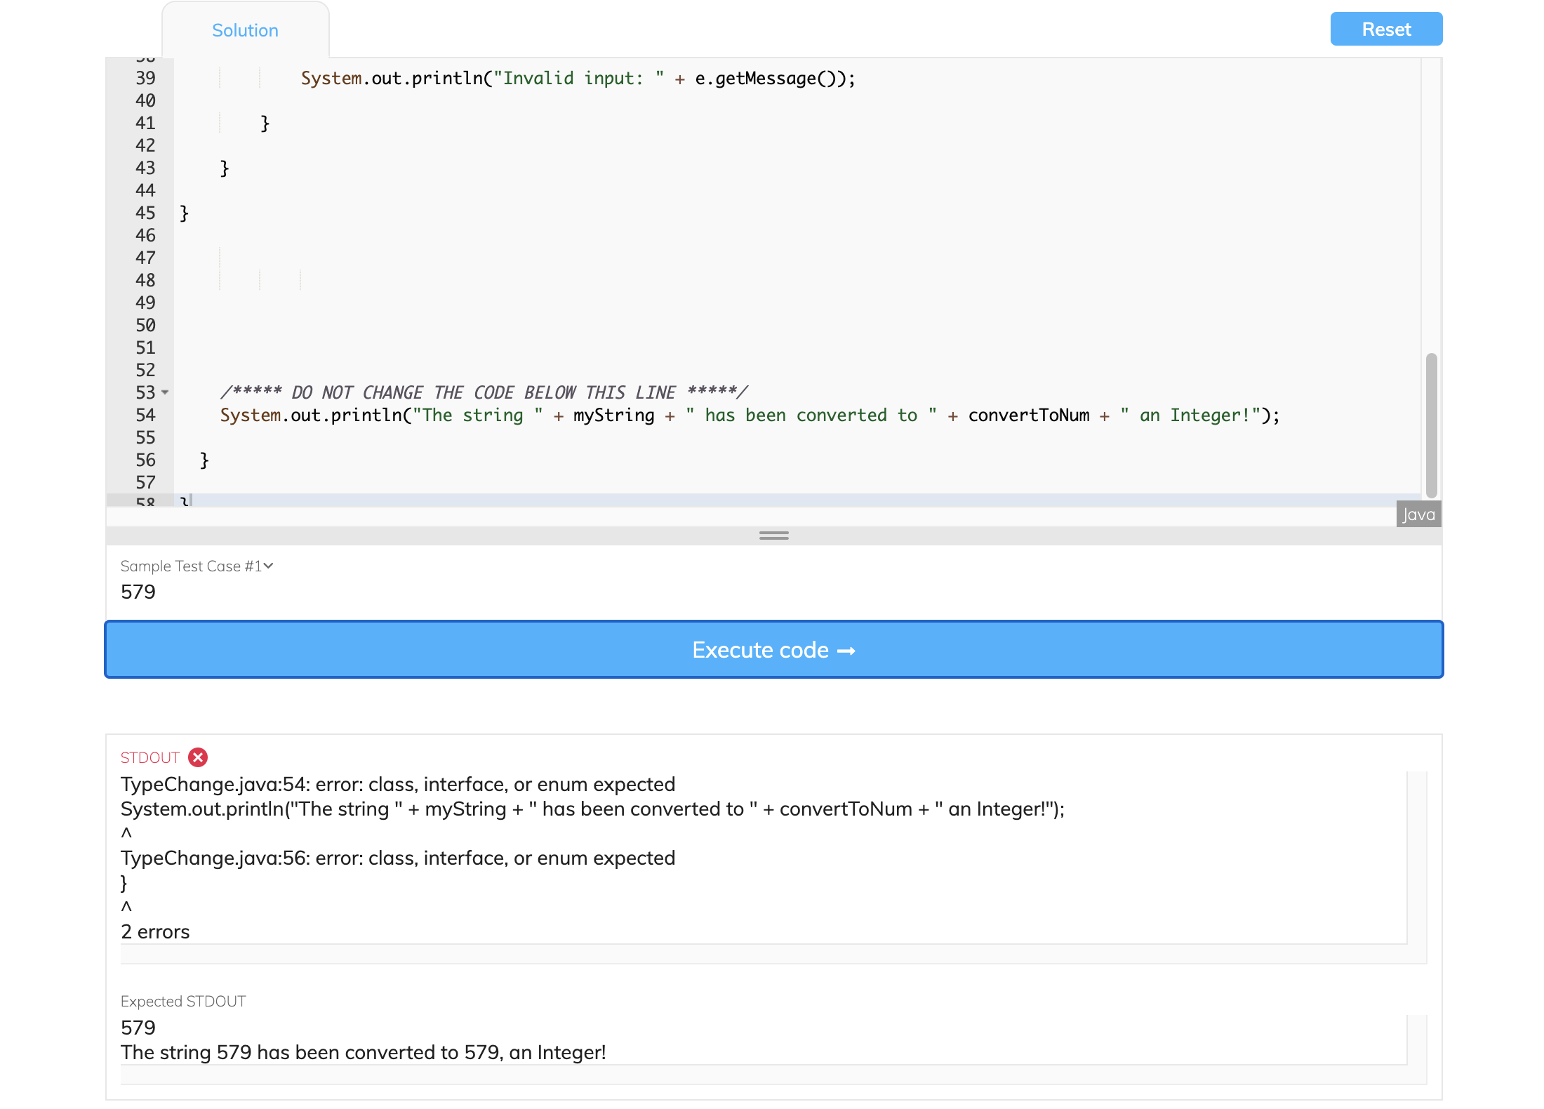Click the Java language badge on the editor
The image size is (1544, 1109).
1418,514
